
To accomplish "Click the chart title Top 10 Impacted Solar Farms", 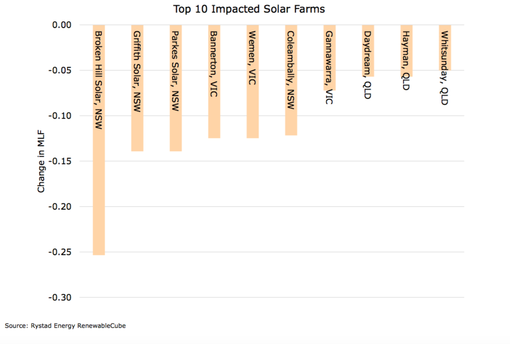I will (249, 9).
